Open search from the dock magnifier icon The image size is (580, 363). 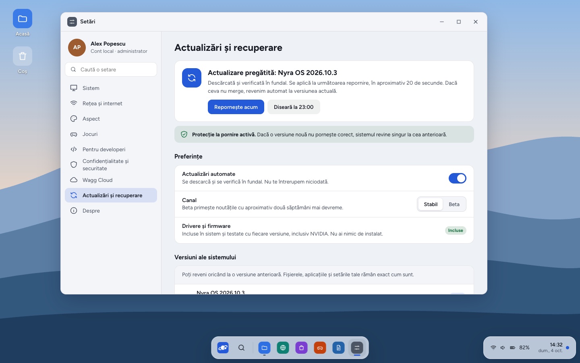tap(242, 348)
